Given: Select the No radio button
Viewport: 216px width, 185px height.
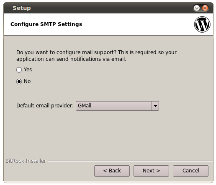Looking at the screenshot, I should tap(19, 81).
